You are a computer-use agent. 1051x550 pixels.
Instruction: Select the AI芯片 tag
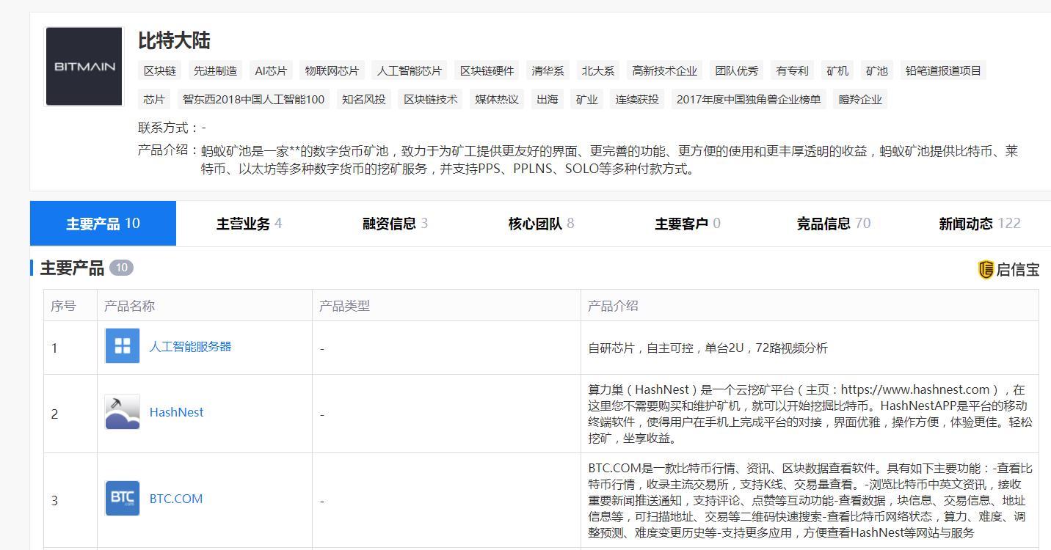(x=271, y=70)
